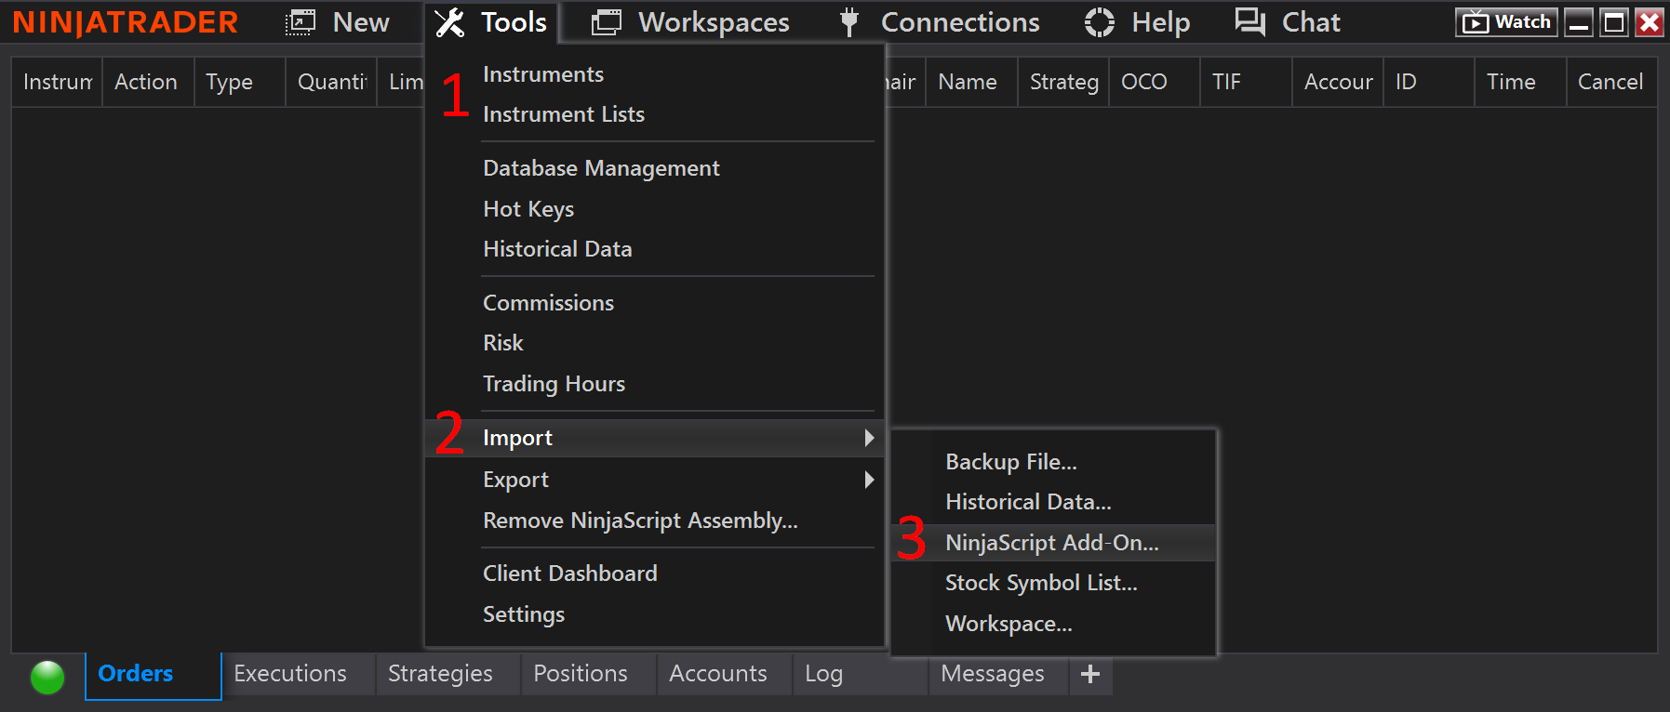Select the Import menu entry

[517, 438]
